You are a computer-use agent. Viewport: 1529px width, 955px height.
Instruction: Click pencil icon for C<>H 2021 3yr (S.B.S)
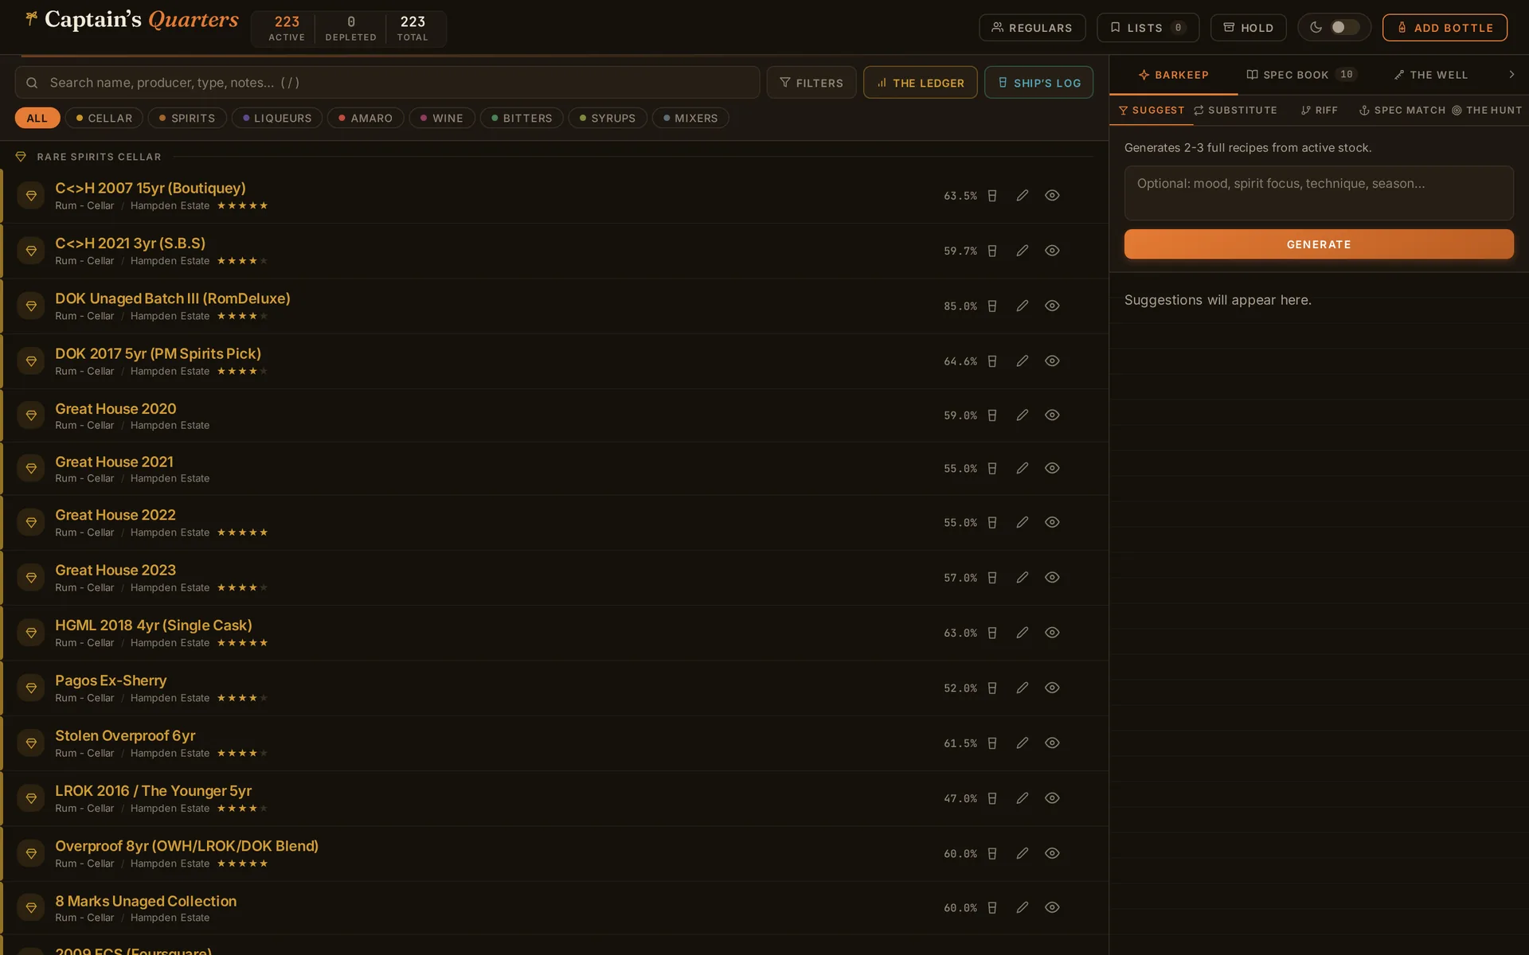pos(1023,251)
